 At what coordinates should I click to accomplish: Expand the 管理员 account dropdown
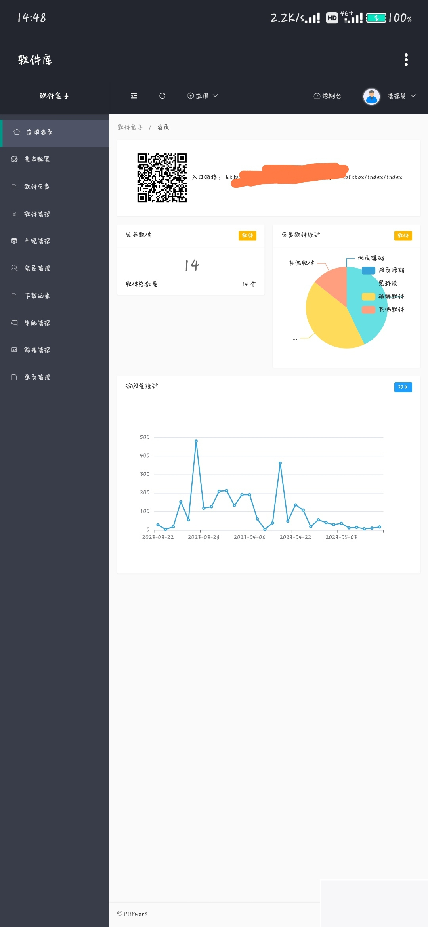point(401,96)
